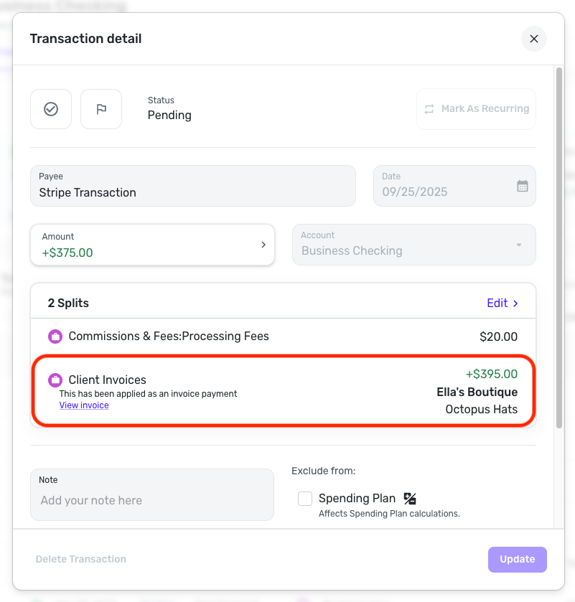Open the calendar date picker icon
Image resolution: width=575 pixels, height=602 pixels.
tap(523, 186)
